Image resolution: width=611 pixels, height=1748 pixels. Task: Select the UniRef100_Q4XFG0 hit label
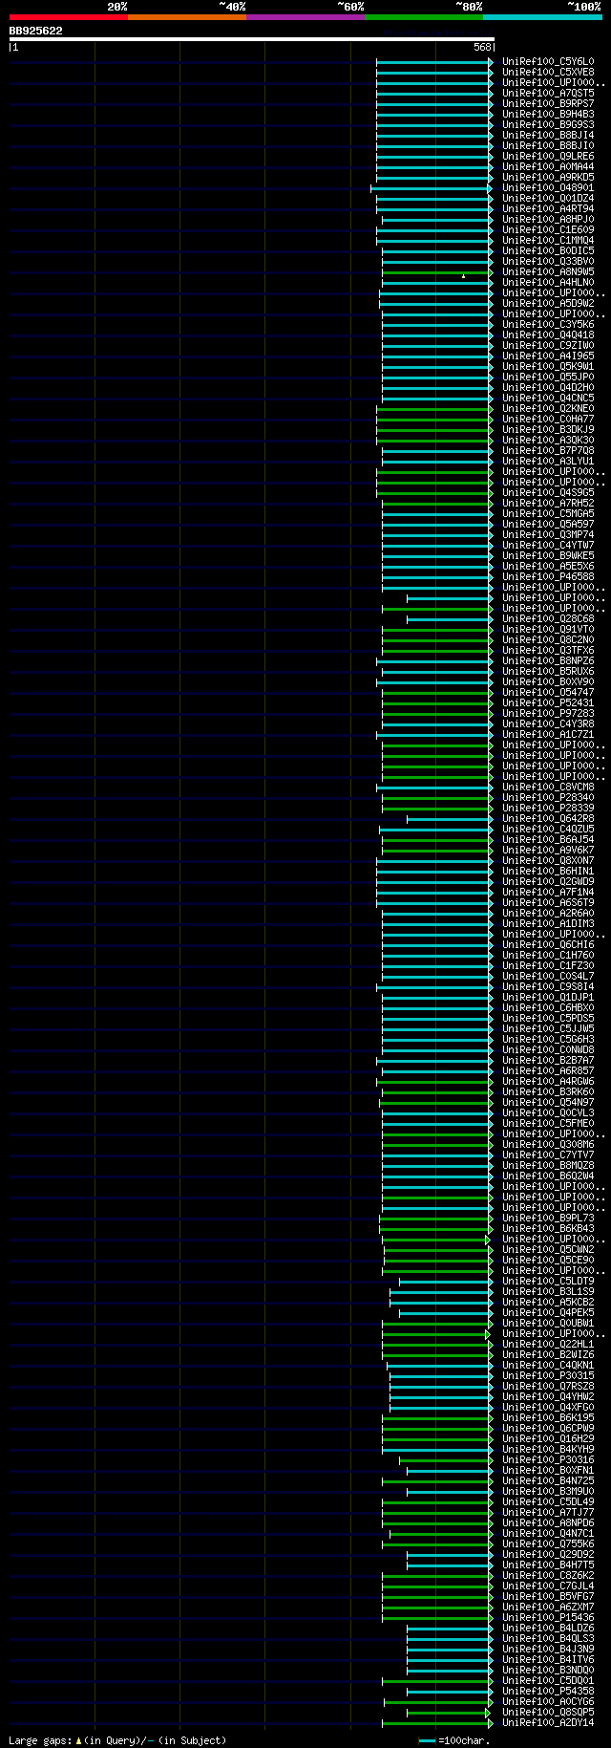point(548,1407)
